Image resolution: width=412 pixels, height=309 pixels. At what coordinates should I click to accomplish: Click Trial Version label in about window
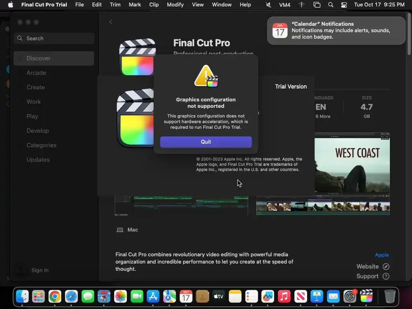pos(291,87)
